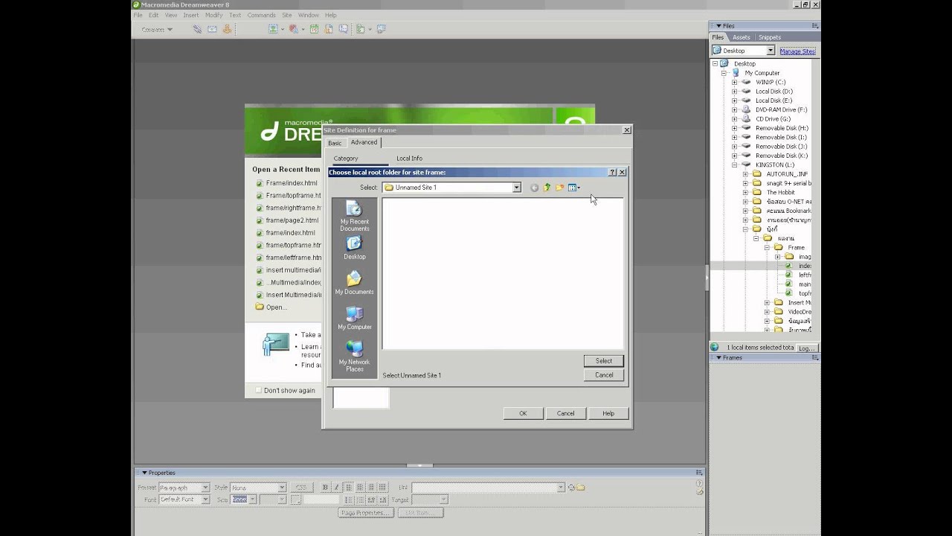Open the Site menu

(x=286, y=15)
